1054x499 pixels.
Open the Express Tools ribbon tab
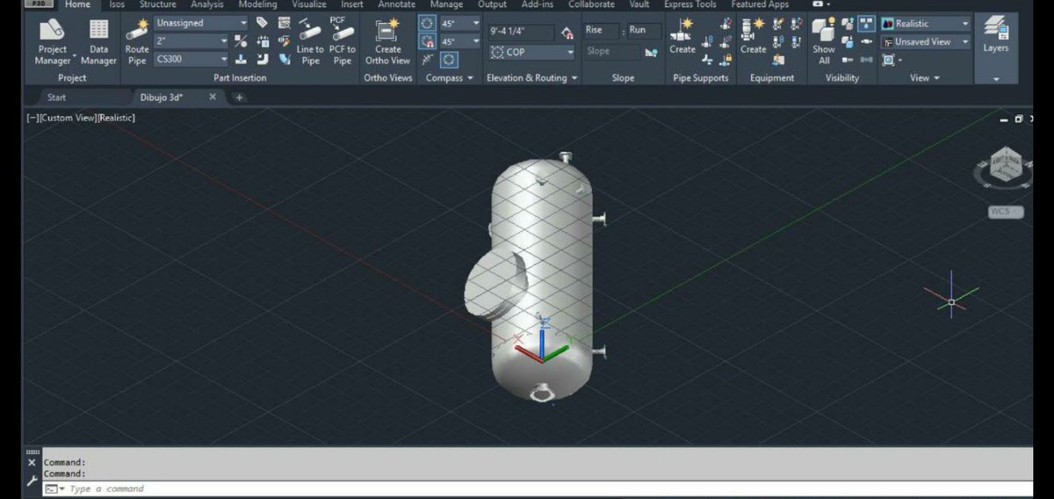[x=689, y=4]
